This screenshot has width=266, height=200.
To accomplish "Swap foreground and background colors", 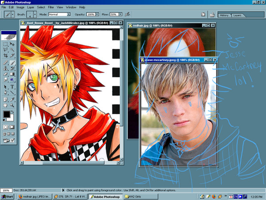I will (x=12, y=112).
